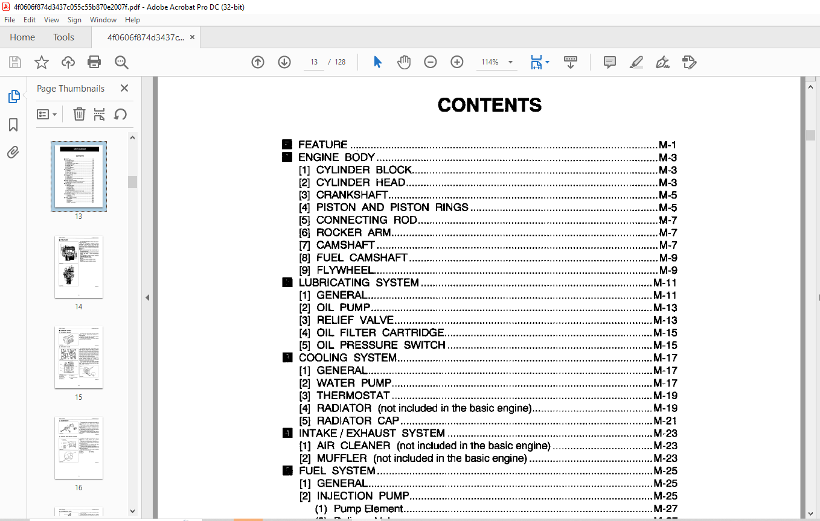Open the Help menu
The width and height of the screenshot is (820, 521).
point(132,20)
